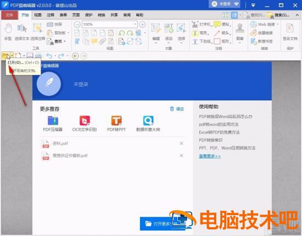
Task: Open OCR text recognition (OCR文字识别) recommendation
Action: coord(85,123)
